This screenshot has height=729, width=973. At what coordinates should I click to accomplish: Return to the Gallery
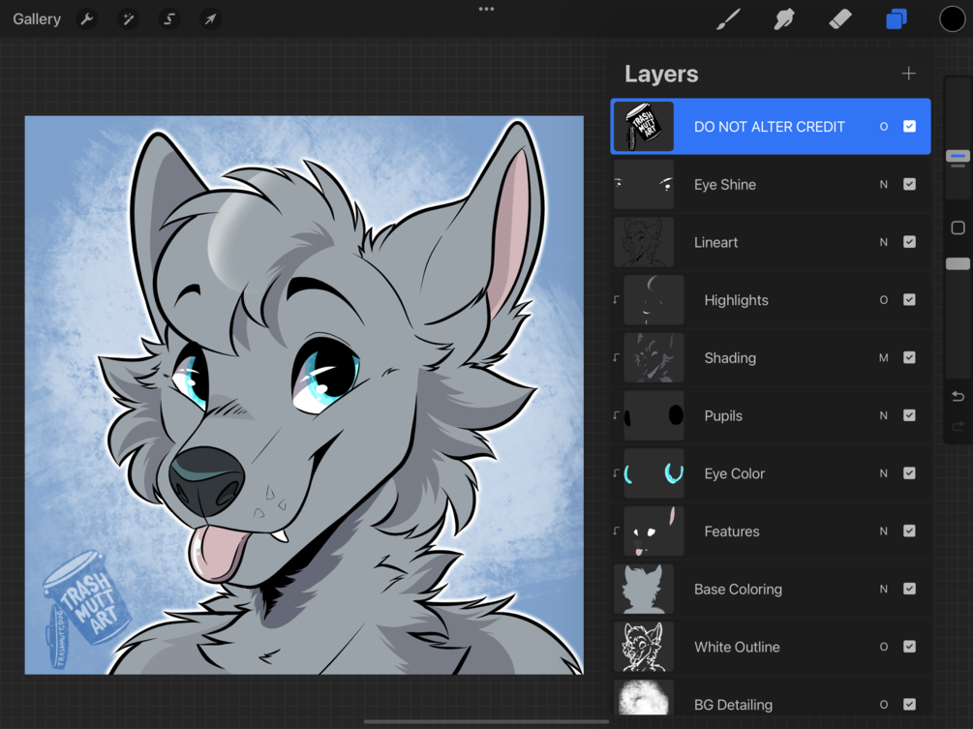(37, 19)
